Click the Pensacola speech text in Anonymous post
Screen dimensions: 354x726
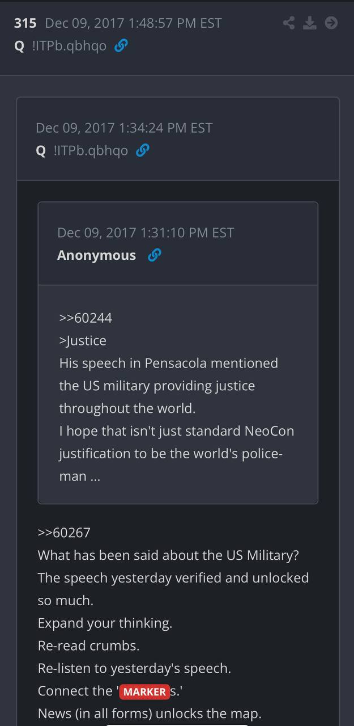coord(169,386)
